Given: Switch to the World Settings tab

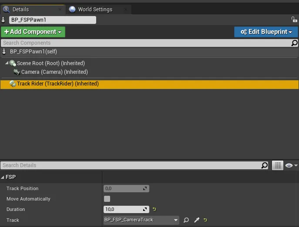Looking at the screenshot, I should point(94,9).
